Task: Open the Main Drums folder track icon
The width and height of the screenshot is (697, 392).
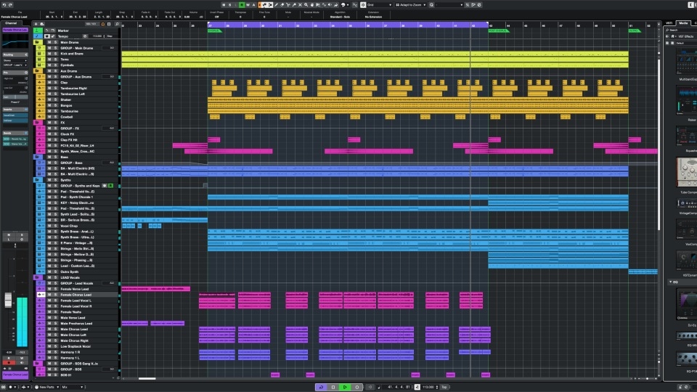Action: [x=37, y=42]
